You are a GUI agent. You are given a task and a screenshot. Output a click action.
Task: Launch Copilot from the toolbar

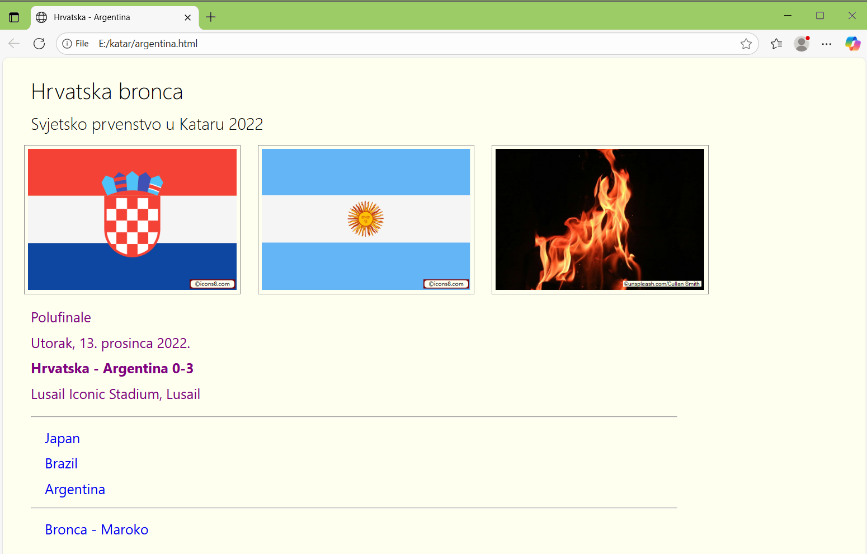tap(852, 44)
